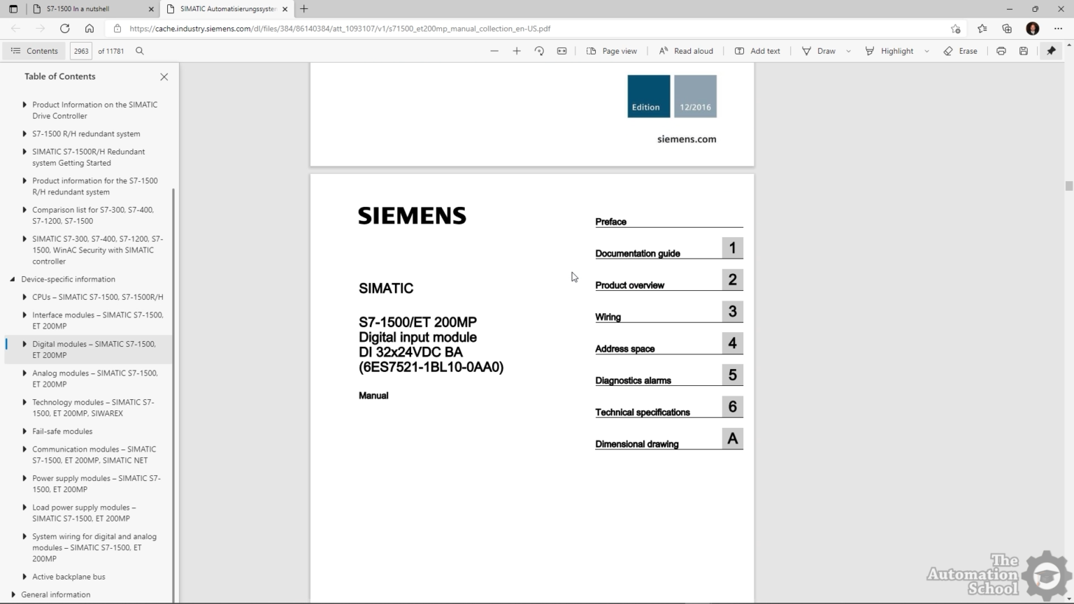Switch to the S7-1500 In a nutshell tab
The width and height of the screenshot is (1074, 604).
click(x=84, y=8)
